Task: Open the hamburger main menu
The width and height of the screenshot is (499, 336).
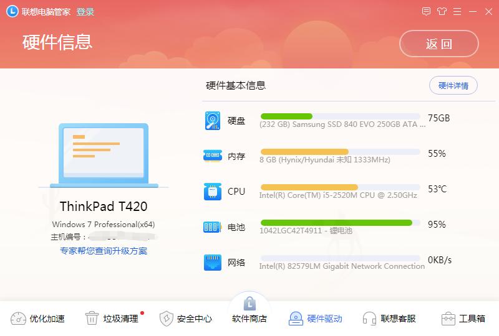Action: 457,12
